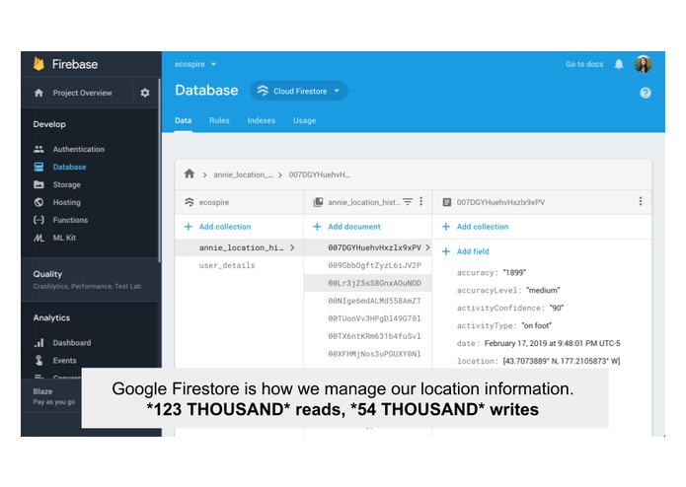Open the ecospire project dropdown
This screenshot has width=686, height=487.
point(195,64)
